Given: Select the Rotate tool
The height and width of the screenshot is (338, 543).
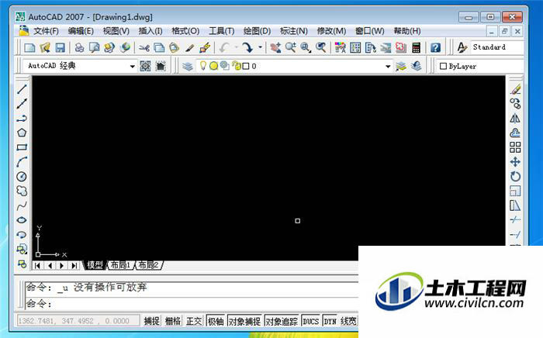Looking at the screenshot, I should (x=515, y=177).
